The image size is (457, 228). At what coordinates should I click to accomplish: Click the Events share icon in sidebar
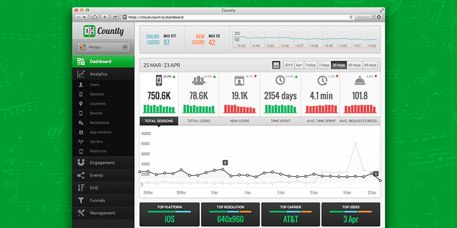tap(81, 175)
